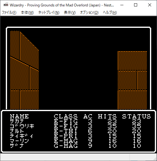Click the Nestopia app icon in title bar
Screen dimensions: 157x161
(6, 5)
